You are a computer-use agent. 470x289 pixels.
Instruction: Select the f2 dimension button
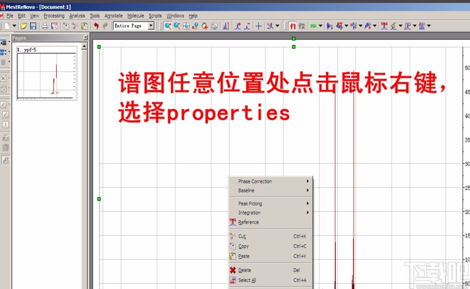(x=302, y=26)
